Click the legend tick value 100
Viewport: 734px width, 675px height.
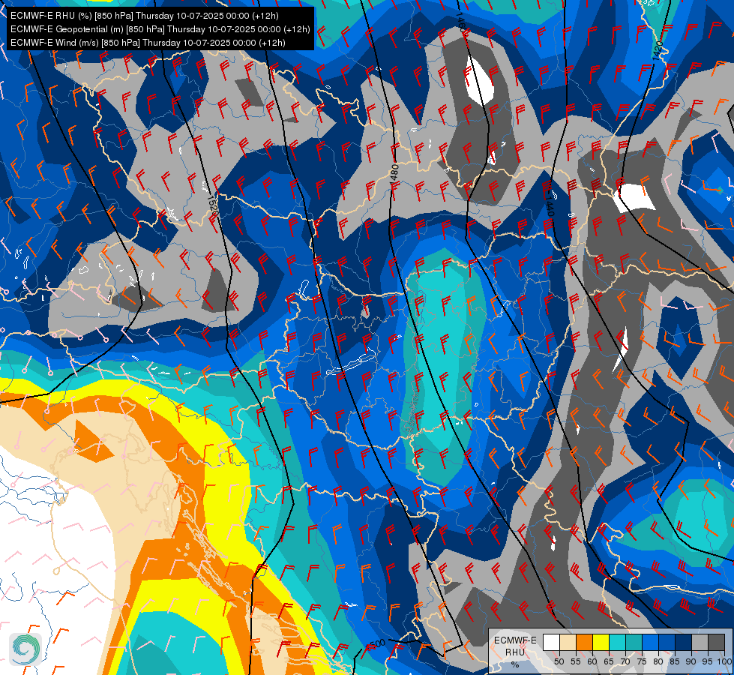point(724,661)
